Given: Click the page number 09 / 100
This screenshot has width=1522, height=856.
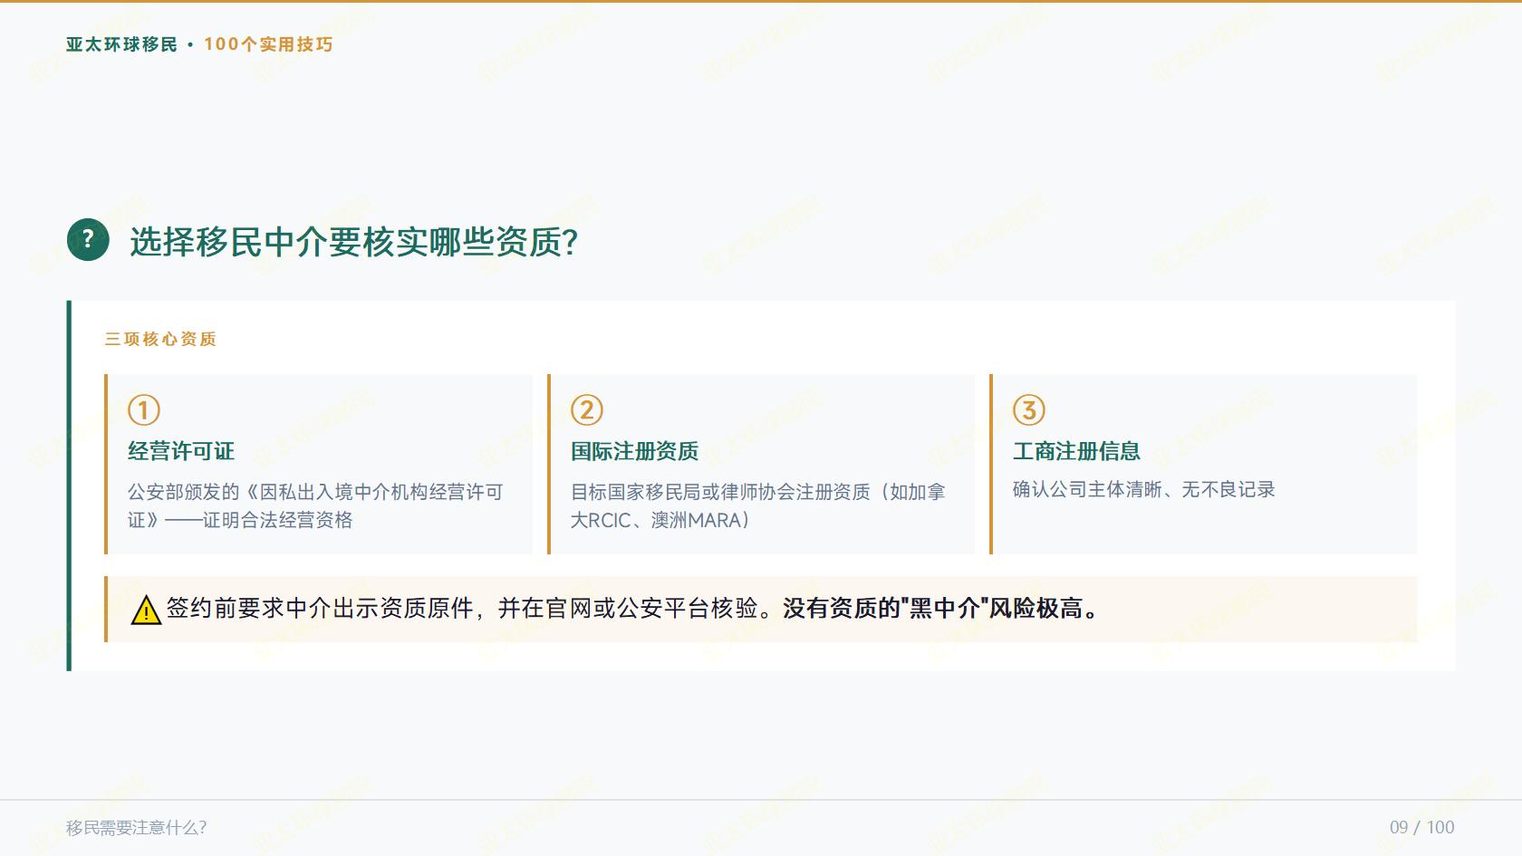Looking at the screenshot, I should (x=1422, y=827).
